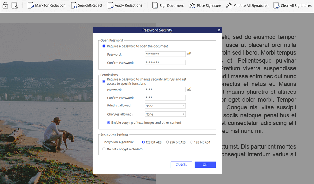Toggle Require a password to open the document
314x184 pixels.
point(104,46)
